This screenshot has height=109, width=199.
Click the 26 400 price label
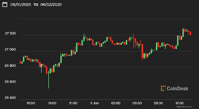(10, 98)
